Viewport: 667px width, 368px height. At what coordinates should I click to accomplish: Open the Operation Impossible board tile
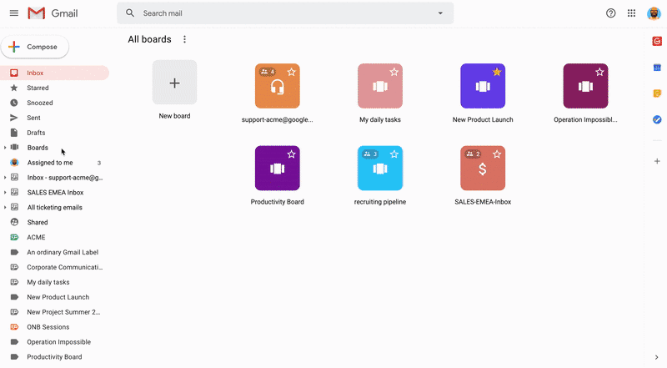click(585, 86)
